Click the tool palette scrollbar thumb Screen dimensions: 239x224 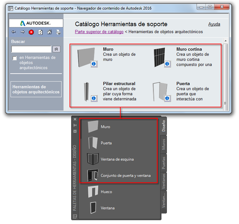click(x=81, y=129)
